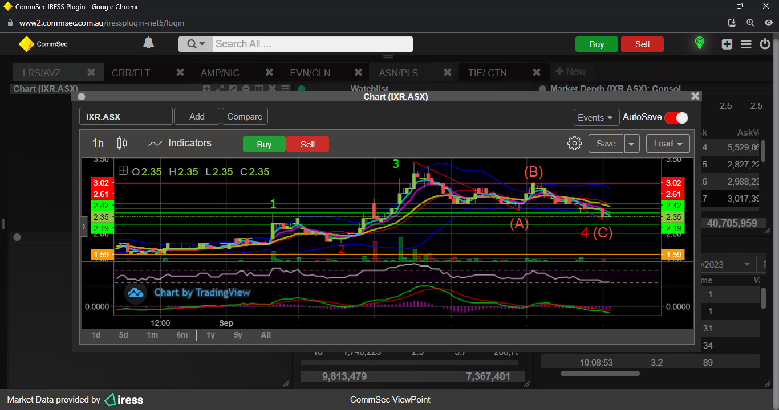
Task: Click the TradingView cloud logo
Action: coord(135,293)
